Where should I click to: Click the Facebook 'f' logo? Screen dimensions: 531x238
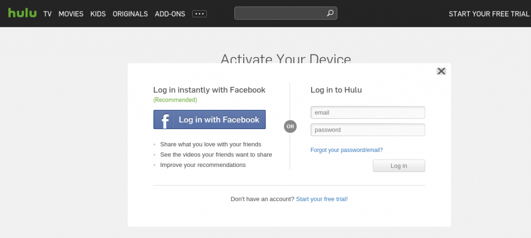[x=164, y=120]
